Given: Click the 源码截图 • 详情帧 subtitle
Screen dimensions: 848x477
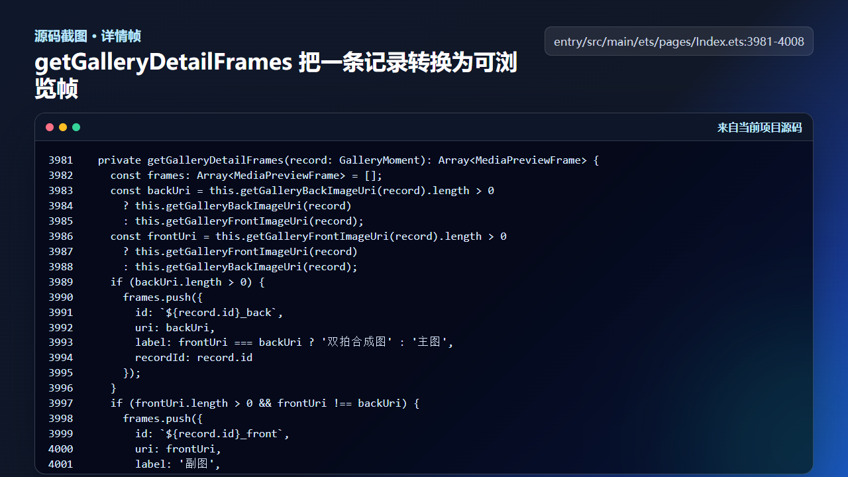Looking at the screenshot, I should (87, 36).
